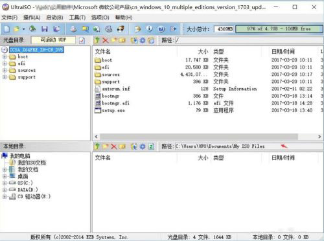Viewport: 324px width, 241px height.
Task: Click the Open file toolbar icon
Action: pyautogui.click(x=16, y=29)
